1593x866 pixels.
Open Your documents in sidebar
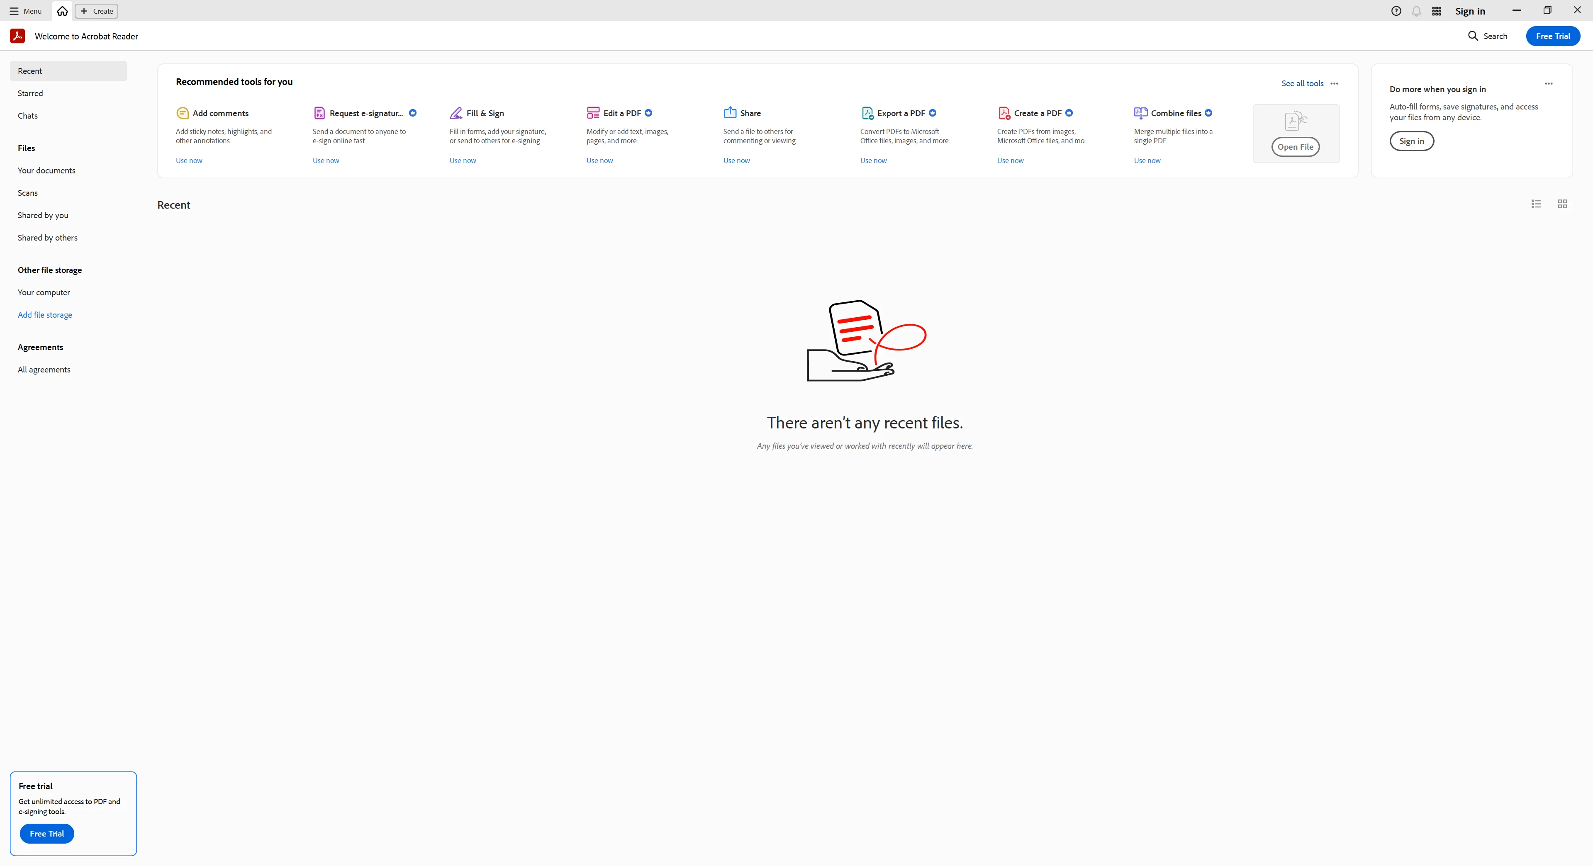pyautogui.click(x=46, y=170)
